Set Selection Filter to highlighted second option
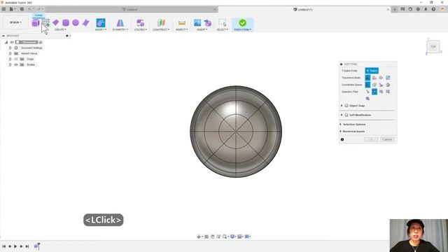 (x=374, y=92)
